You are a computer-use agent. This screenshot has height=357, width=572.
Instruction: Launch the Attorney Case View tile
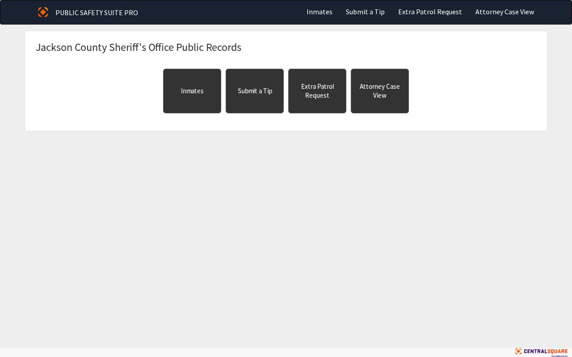point(380,91)
